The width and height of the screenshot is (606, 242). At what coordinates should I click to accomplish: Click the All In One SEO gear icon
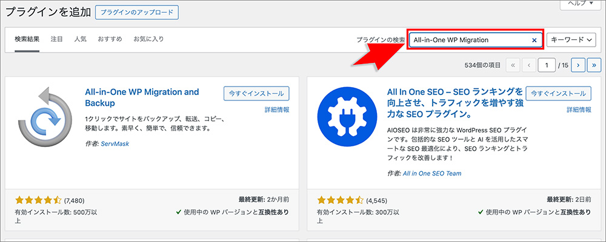tap(347, 117)
